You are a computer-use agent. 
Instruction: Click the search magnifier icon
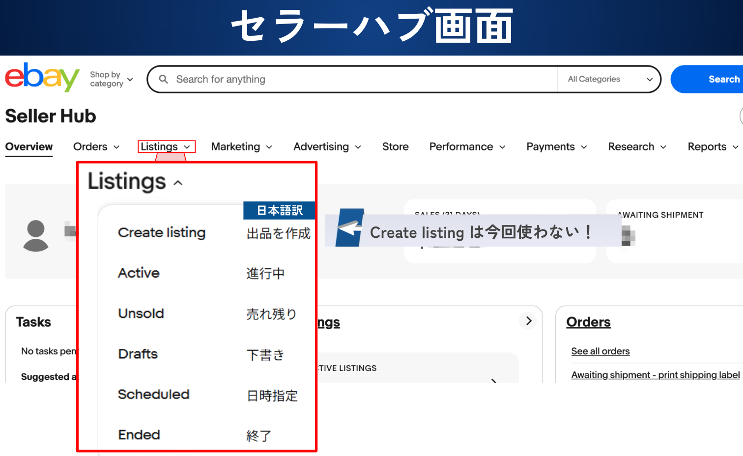(x=164, y=79)
